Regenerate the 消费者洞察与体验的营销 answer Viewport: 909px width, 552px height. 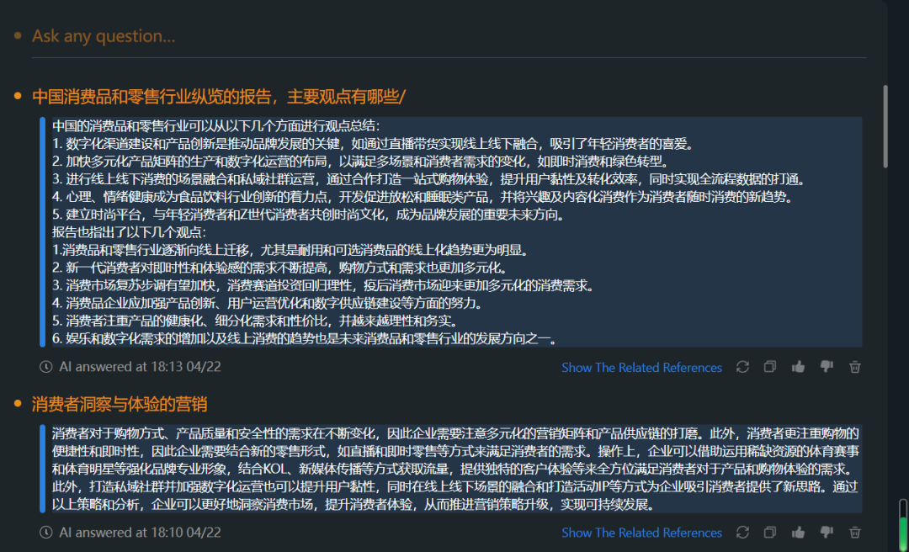pyautogui.click(x=742, y=532)
